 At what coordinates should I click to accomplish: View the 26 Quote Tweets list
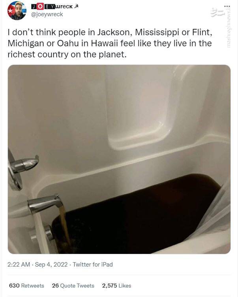[73, 286]
